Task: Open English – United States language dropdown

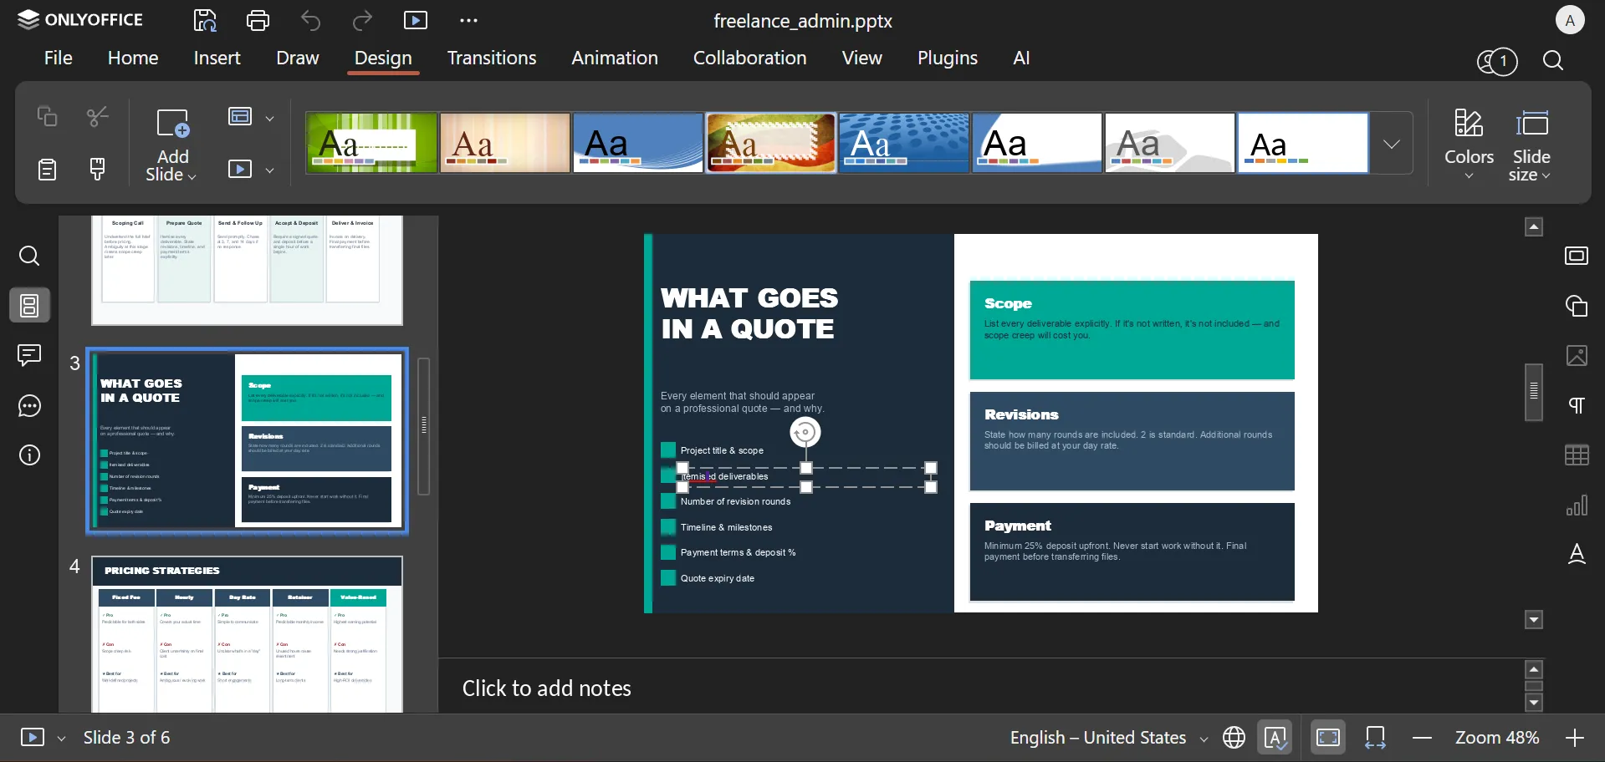Action: click(x=1108, y=738)
